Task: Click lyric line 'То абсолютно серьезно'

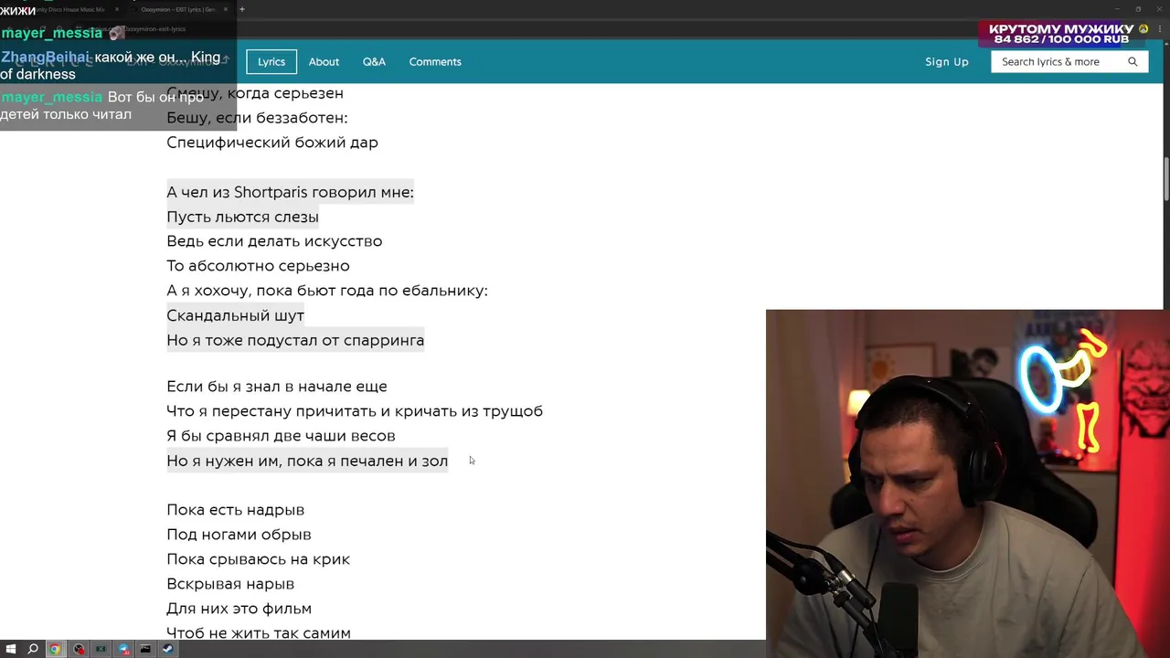Action: tap(258, 266)
